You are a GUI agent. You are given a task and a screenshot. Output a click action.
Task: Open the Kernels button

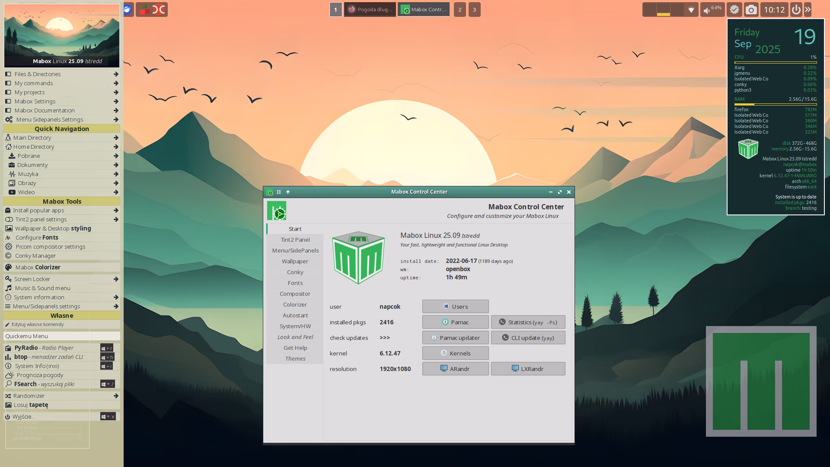click(455, 353)
